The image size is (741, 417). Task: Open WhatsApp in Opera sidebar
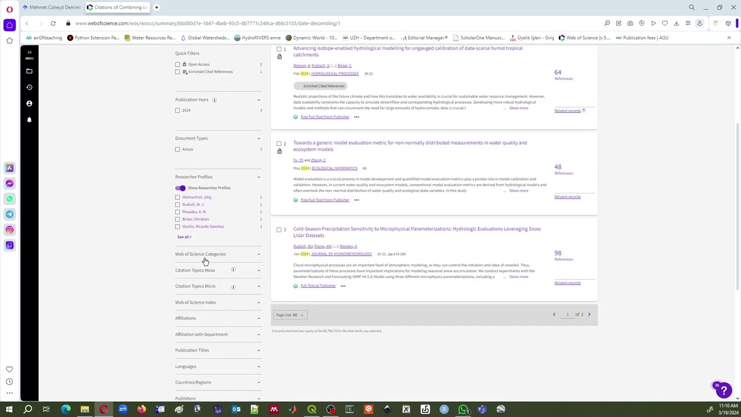(9, 199)
